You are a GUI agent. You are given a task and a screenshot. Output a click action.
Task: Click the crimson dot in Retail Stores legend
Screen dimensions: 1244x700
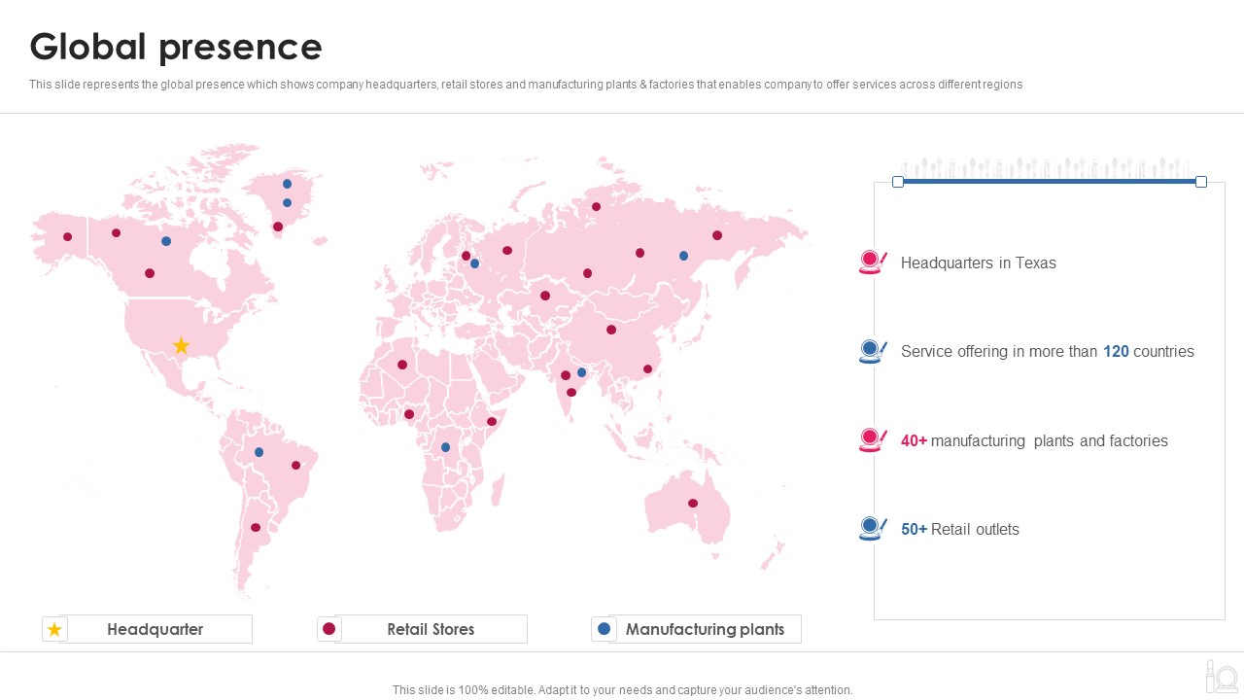pos(329,629)
